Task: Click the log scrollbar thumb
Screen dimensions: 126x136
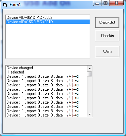Action: point(89,74)
